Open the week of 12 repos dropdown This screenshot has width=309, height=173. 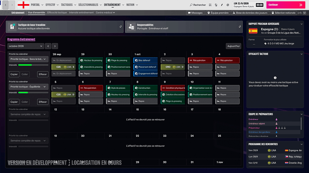tap(29, 114)
